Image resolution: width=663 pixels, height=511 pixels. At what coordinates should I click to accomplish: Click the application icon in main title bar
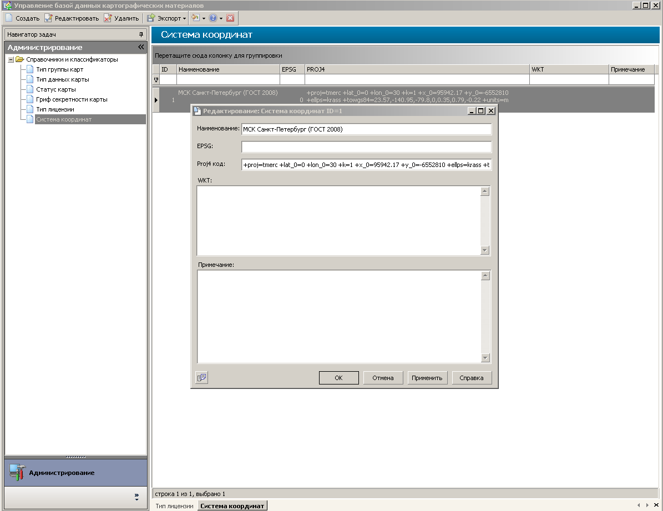7,6
